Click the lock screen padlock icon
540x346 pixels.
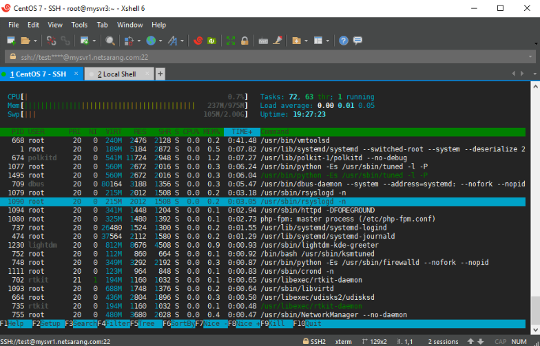coord(245,41)
